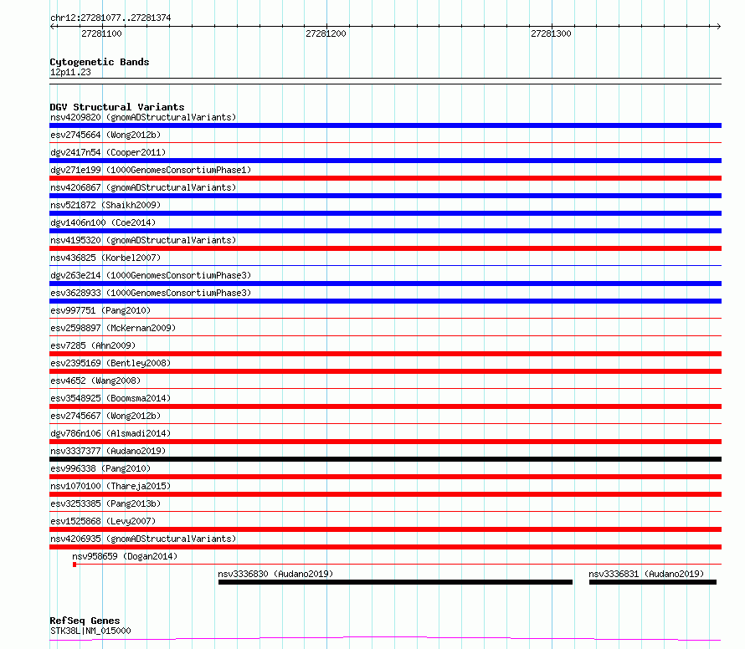The image size is (745, 649).
Task: Open the nsv4209820 (gnomADStructuralVariants) label
Action: (143, 117)
